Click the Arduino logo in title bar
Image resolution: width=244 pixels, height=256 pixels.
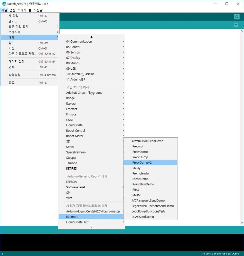coord(4,4)
